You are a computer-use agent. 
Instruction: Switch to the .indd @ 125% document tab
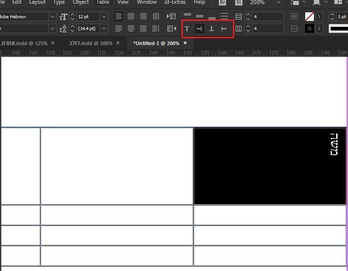(24, 43)
